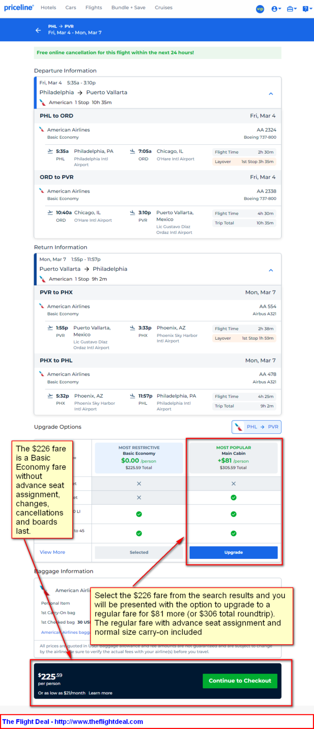Click American logo in return summary row
Screen dimensions: 314x729
pyautogui.click(x=43, y=279)
